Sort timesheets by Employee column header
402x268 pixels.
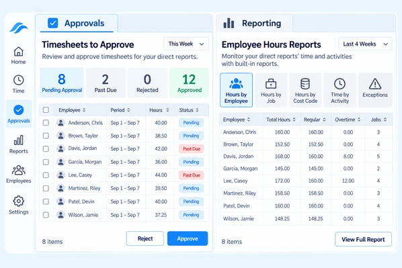tap(72, 110)
